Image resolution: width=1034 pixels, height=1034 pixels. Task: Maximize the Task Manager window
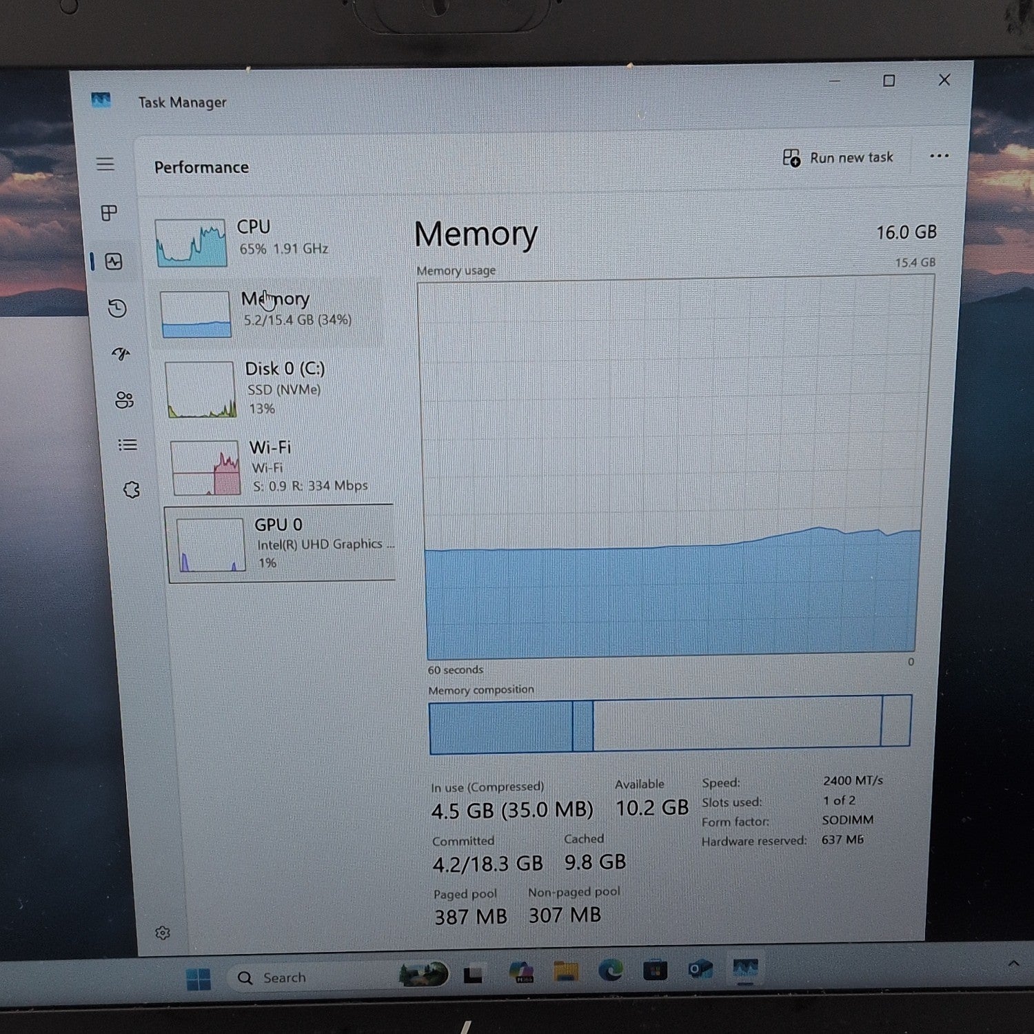(889, 81)
